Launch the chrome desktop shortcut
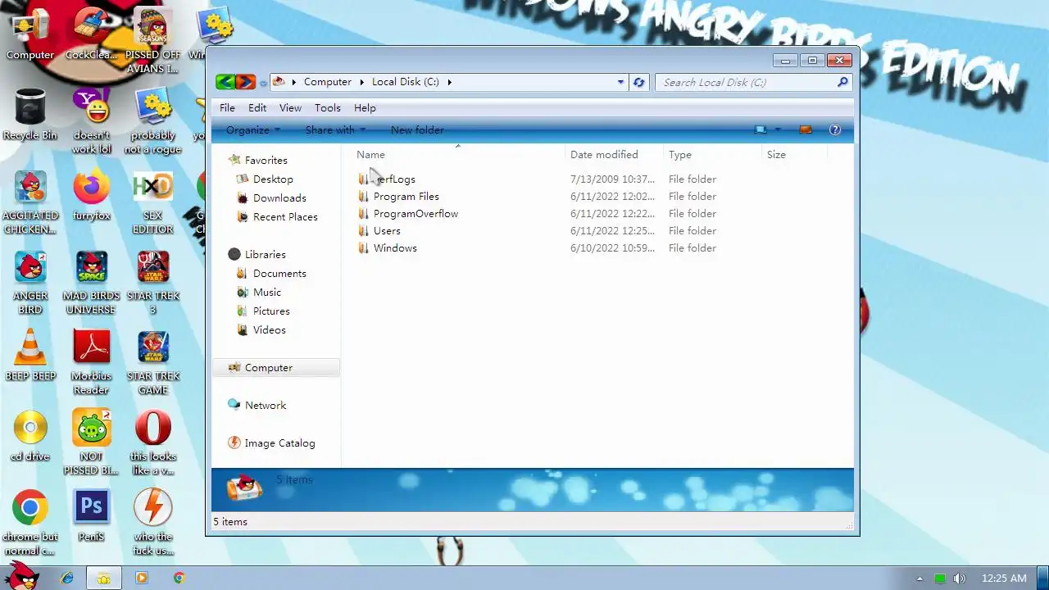Image resolution: width=1049 pixels, height=590 pixels. pos(30,522)
